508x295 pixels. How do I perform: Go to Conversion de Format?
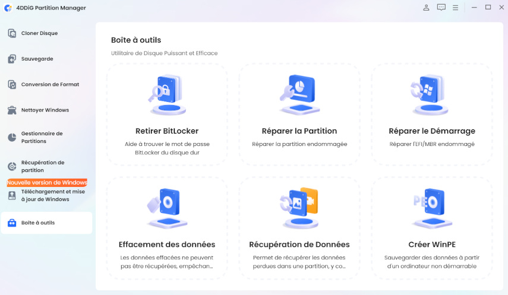point(47,84)
